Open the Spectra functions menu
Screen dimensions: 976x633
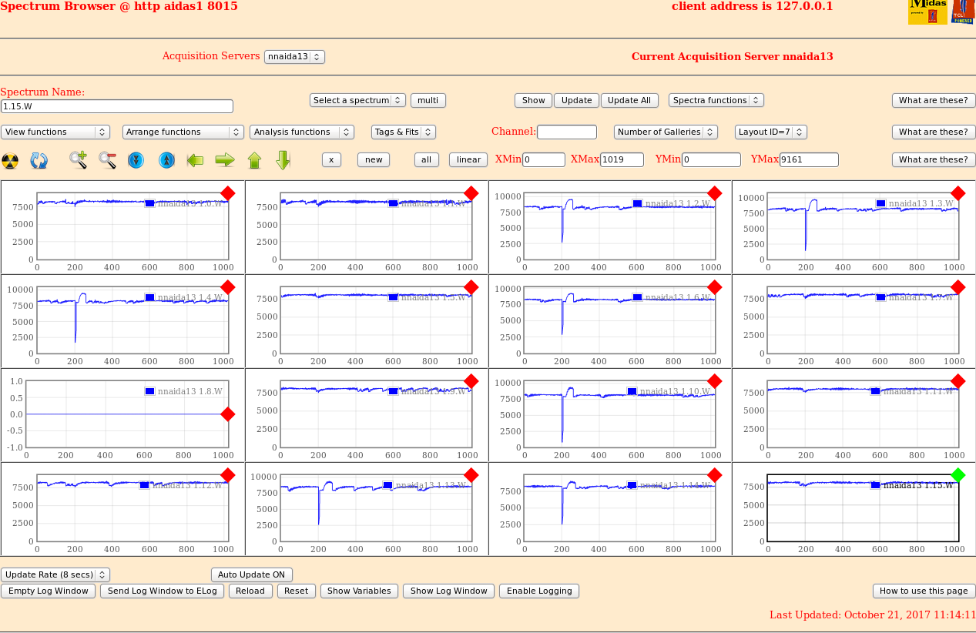(716, 100)
